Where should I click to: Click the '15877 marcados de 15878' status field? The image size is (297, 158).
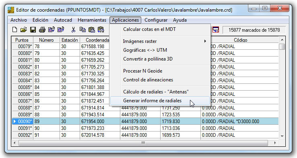tap(254, 30)
